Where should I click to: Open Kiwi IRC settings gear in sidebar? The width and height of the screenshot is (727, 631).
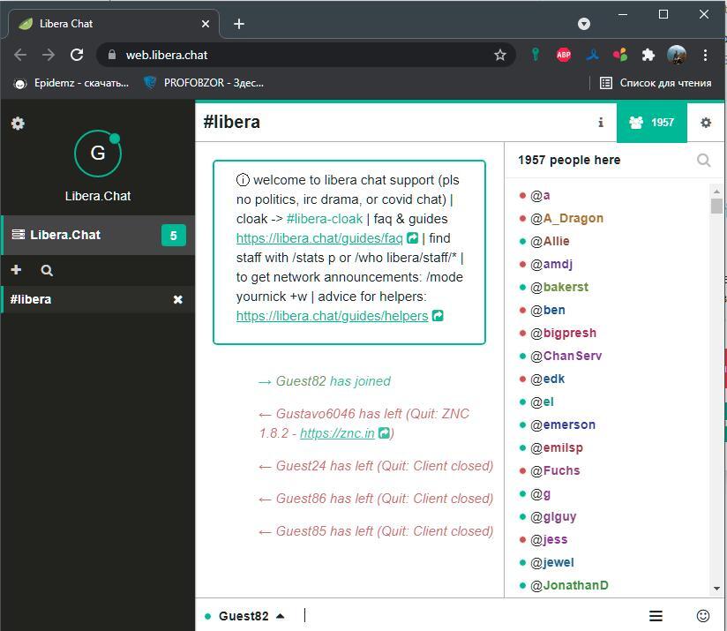click(18, 124)
